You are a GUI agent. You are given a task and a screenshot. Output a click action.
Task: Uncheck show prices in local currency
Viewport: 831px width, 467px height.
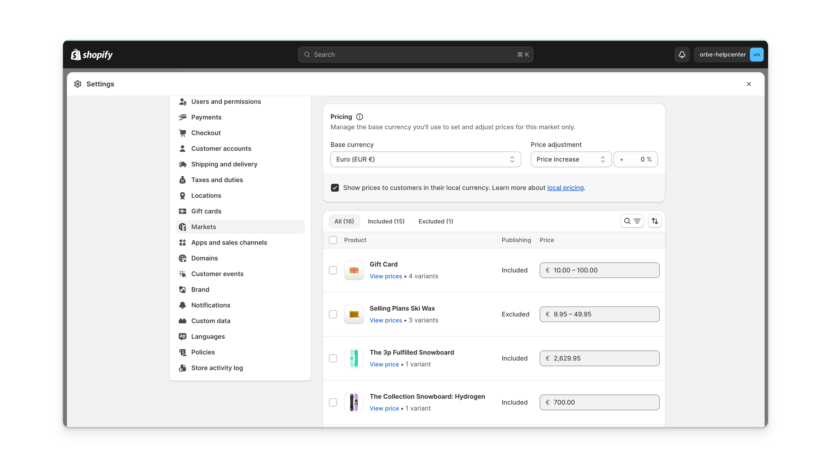(x=335, y=188)
